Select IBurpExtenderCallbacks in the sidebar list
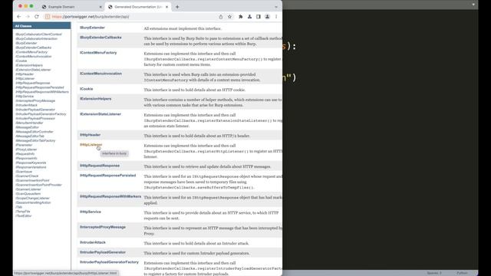The height and width of the screenshot is (276, 491). 33,48
